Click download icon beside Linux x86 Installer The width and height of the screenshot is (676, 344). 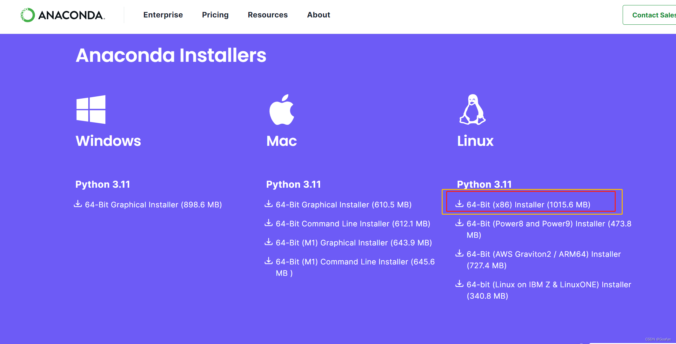click(x=459, y=204)
